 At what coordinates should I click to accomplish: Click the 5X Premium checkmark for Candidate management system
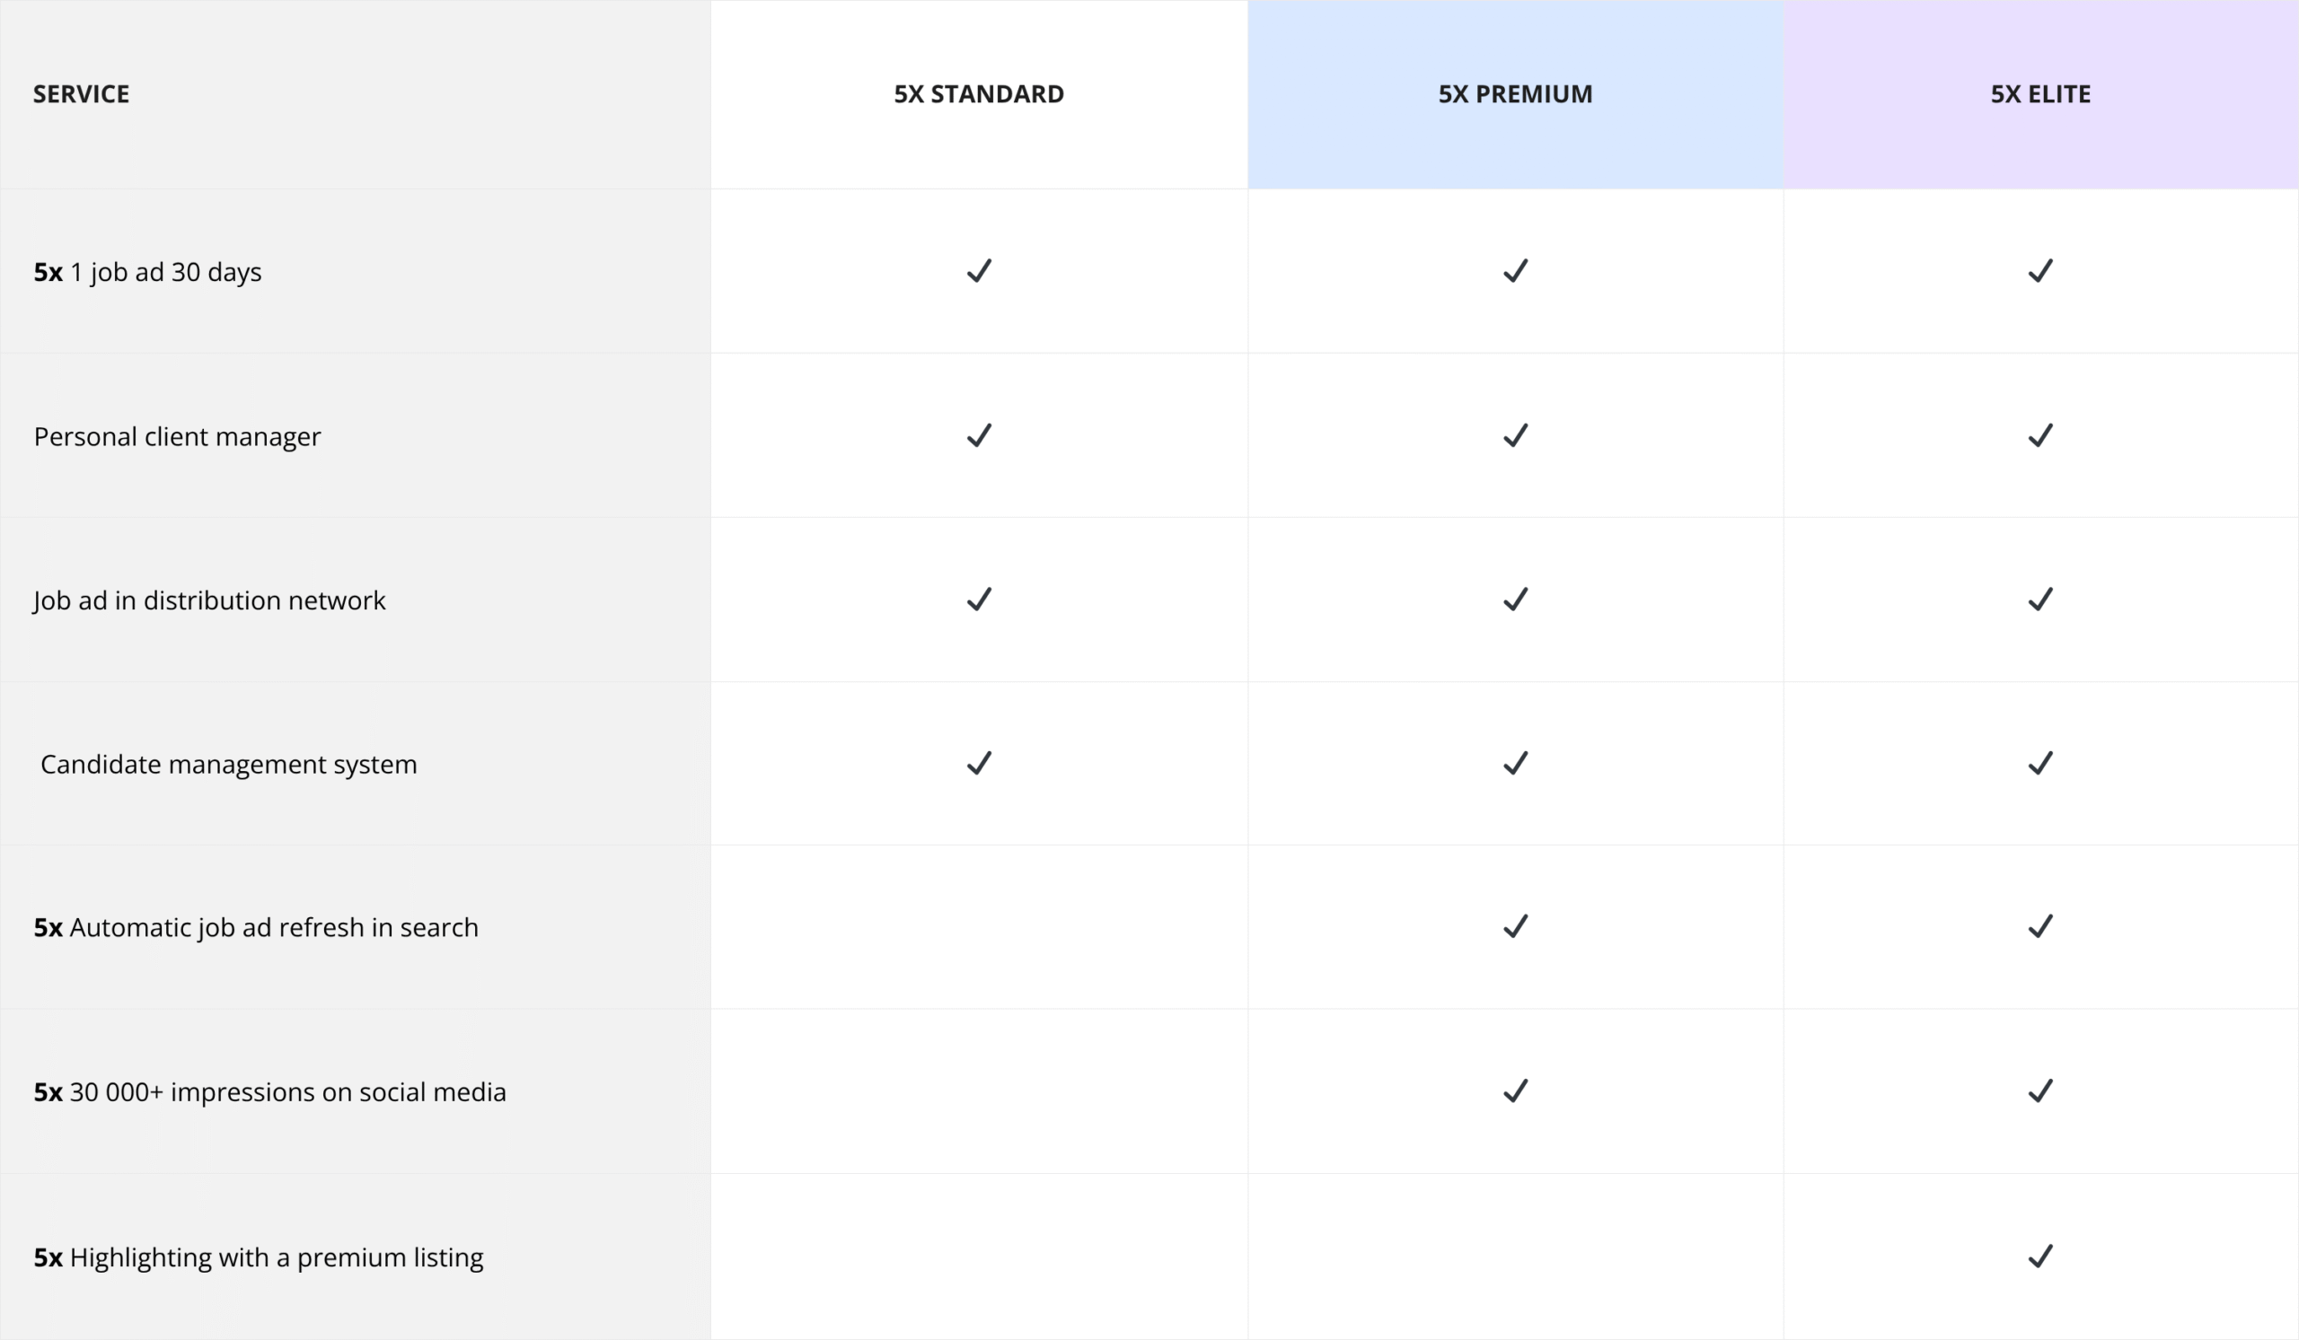[1515, 763]
